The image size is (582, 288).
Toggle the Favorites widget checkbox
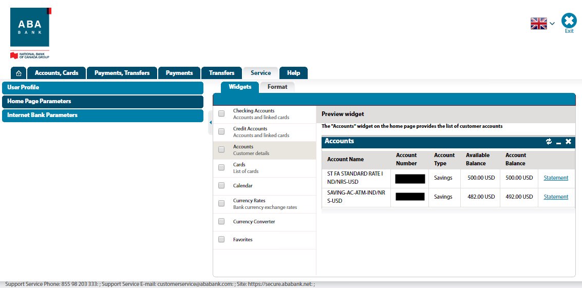(x=221, y=240)
